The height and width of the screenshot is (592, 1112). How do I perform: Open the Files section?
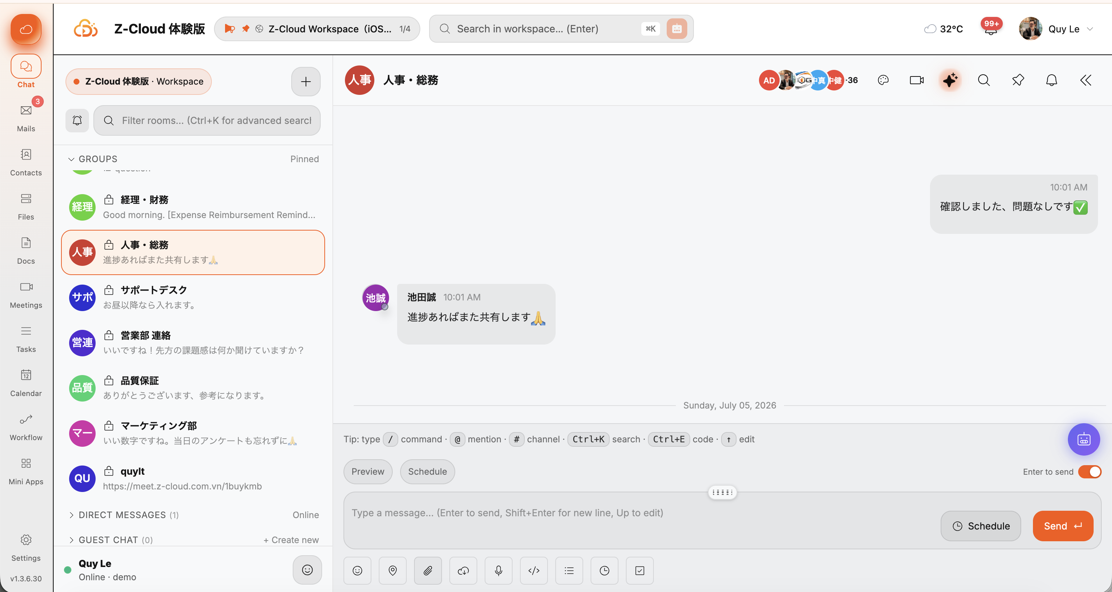tap(26, 205)
